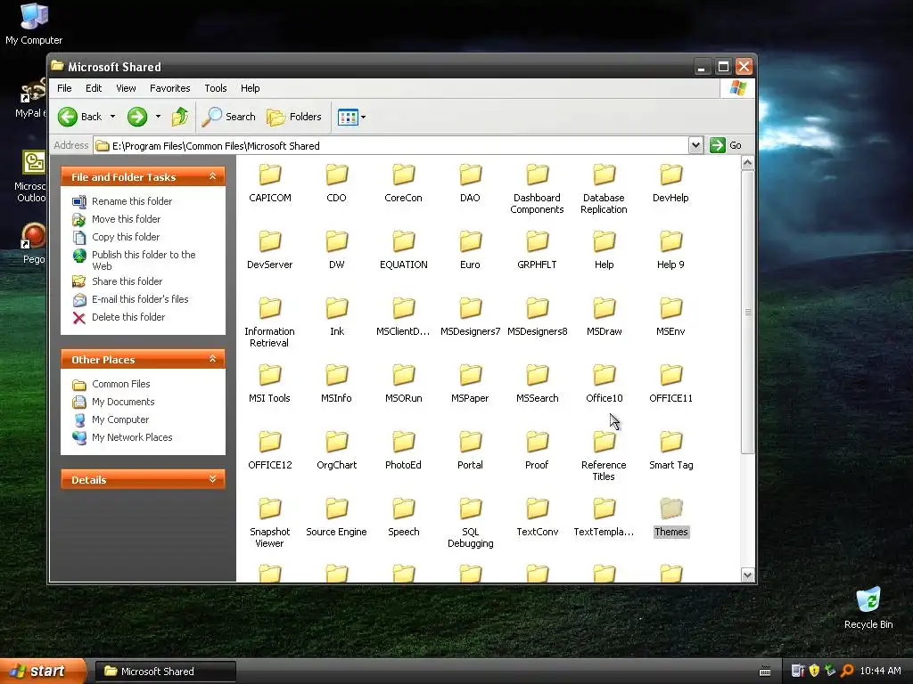
Task: Select the MSDesigners8 folder icon
Action: [x=537, y=308]
